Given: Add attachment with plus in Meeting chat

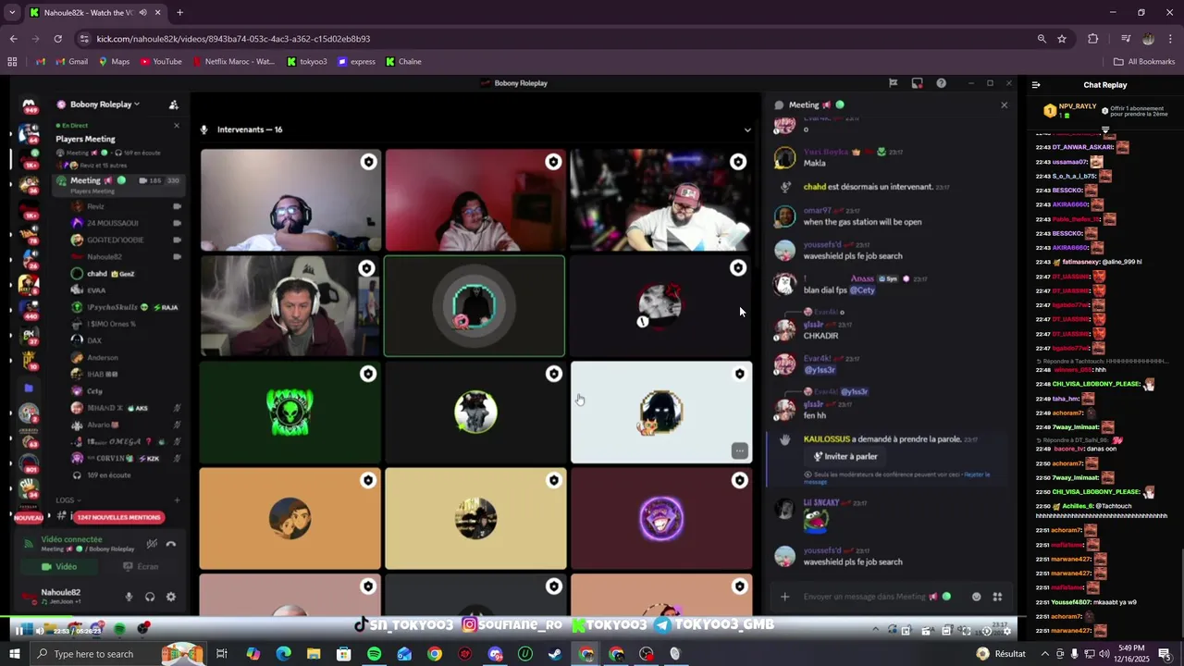Looking at the screenshot, I should (x=784, y=597).
